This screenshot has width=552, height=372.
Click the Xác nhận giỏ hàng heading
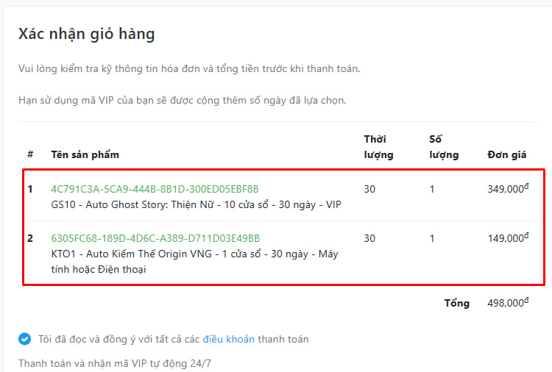pyautogui.click(x=87, y=34)
